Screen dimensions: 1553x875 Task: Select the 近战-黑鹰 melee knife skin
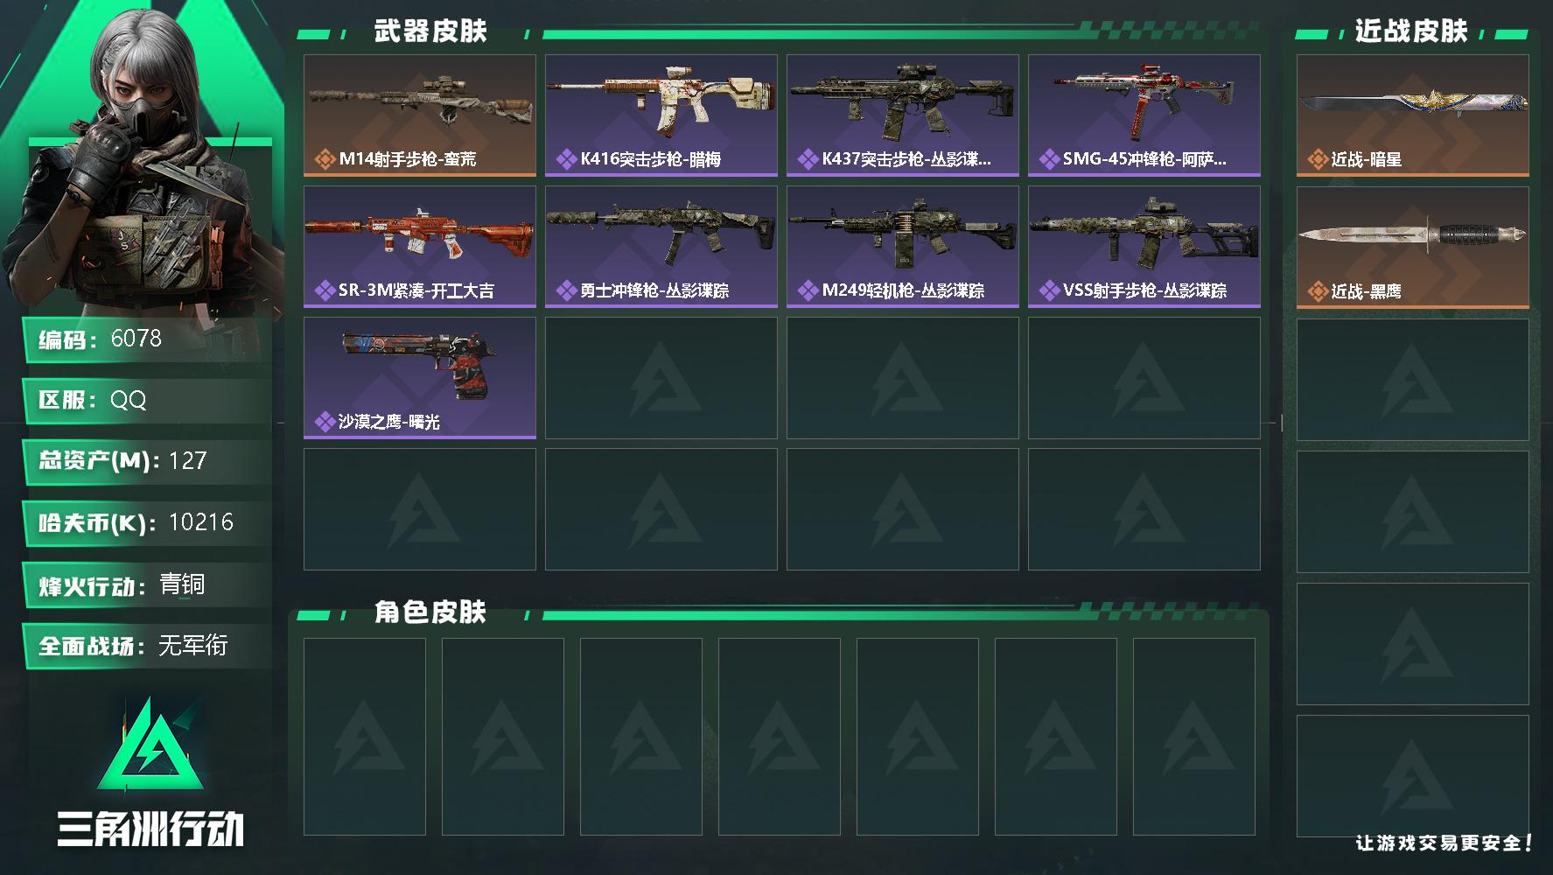[1413, 248]
